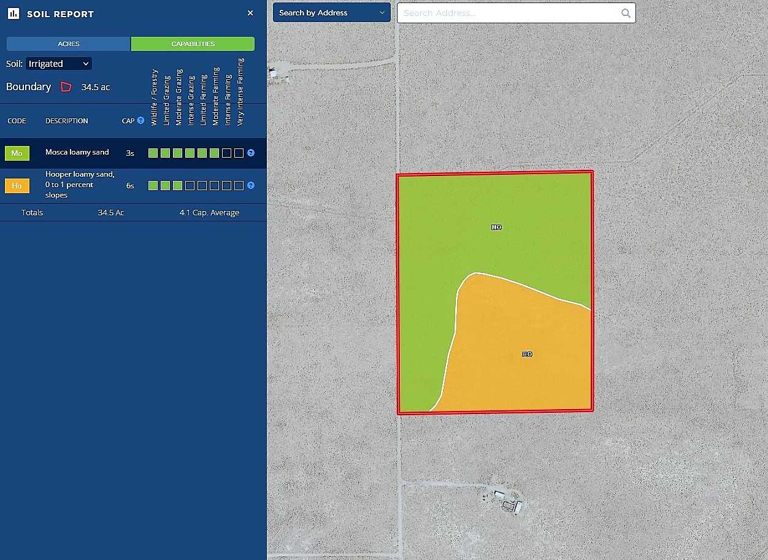Click the MO label on the map
The width and height of the screenshot is (768, 560).
pyautogui.click(x=496, y=228)
